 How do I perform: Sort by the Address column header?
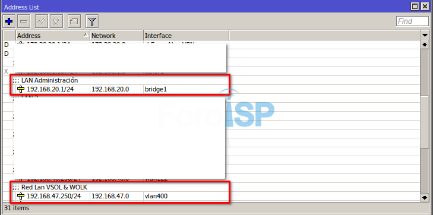[53, 36]
